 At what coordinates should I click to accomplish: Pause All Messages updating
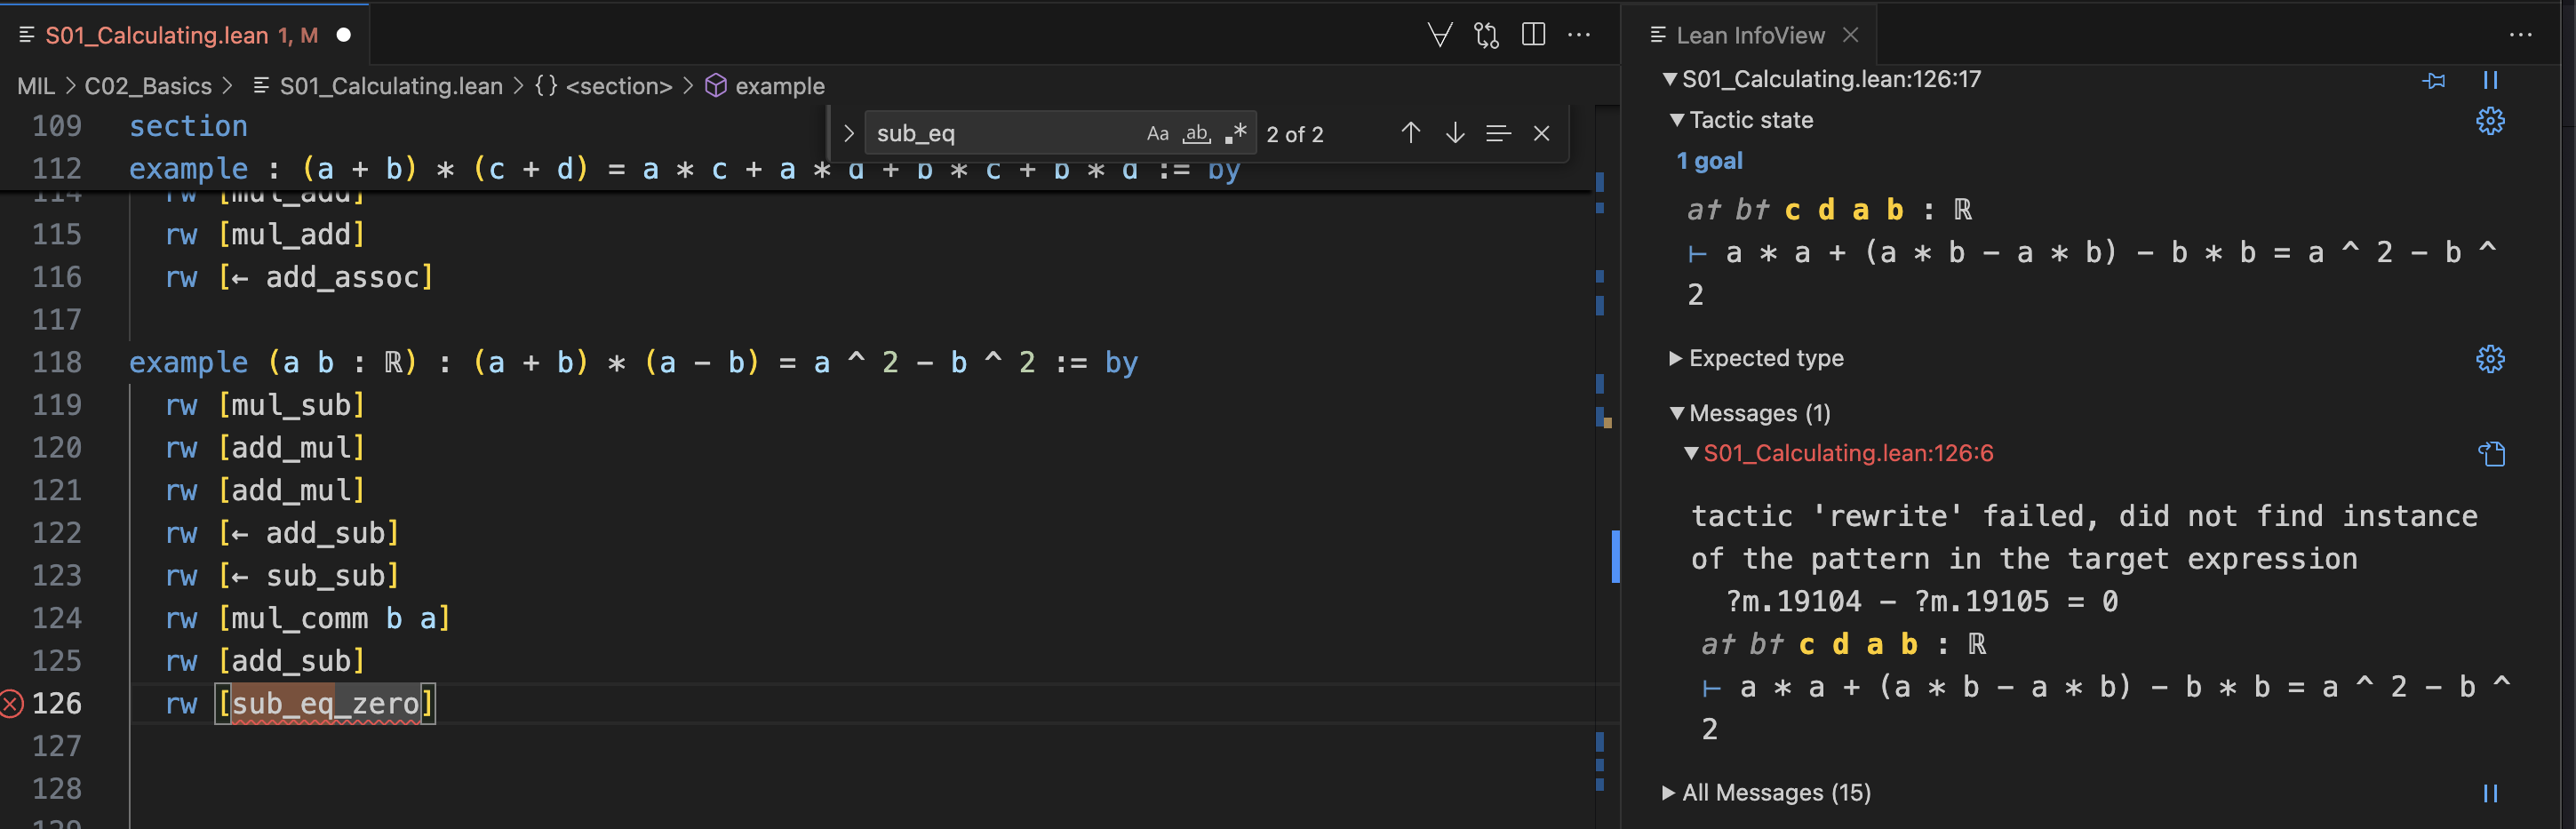tap(2491, 793)
